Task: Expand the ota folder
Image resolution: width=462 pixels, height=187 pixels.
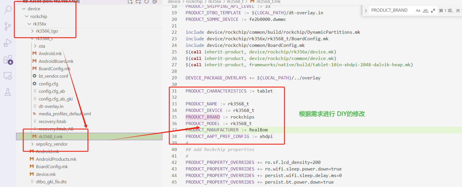Action: pyautogui.click(x=35, y=46)
